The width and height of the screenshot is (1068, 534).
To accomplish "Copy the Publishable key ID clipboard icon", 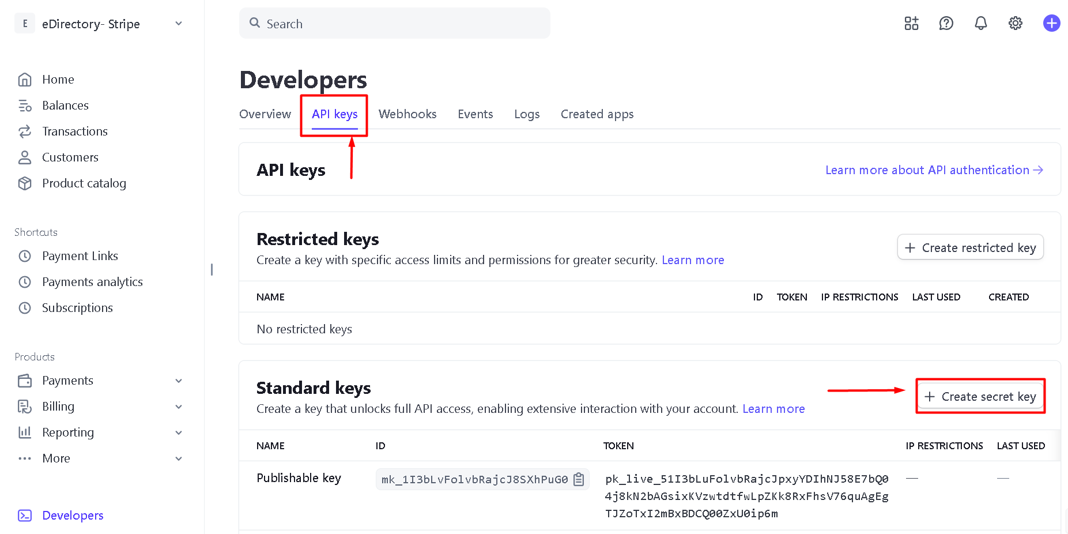I will [579, 479].
